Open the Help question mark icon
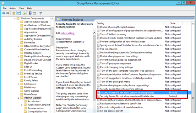Image resolution: width=196 pixels, height=113 pixels. (30, 13)
